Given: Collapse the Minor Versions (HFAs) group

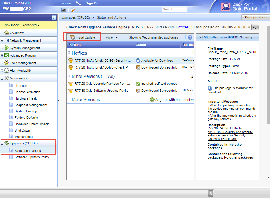Looking at the screenshot, I should 69,76.
